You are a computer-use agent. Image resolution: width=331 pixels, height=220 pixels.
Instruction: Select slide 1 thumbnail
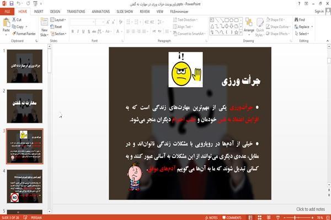(25, 66)
